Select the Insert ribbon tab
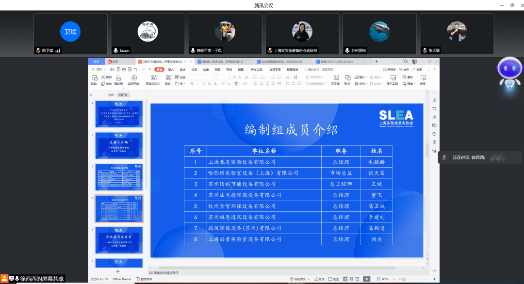 (x=171, y=69)
